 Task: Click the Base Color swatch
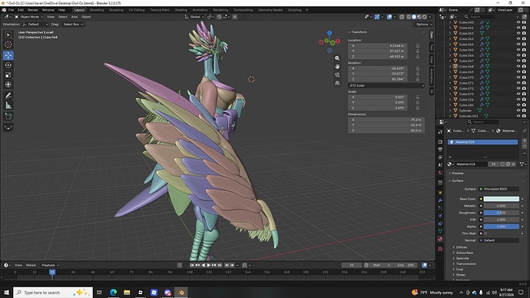[502, 199]
